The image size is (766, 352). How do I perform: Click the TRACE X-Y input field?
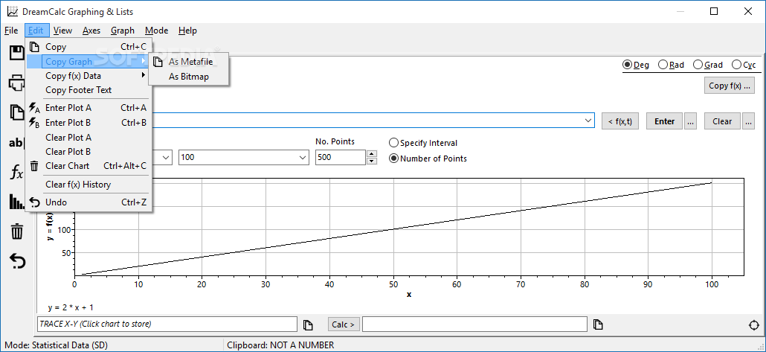(x=167, y=324)
